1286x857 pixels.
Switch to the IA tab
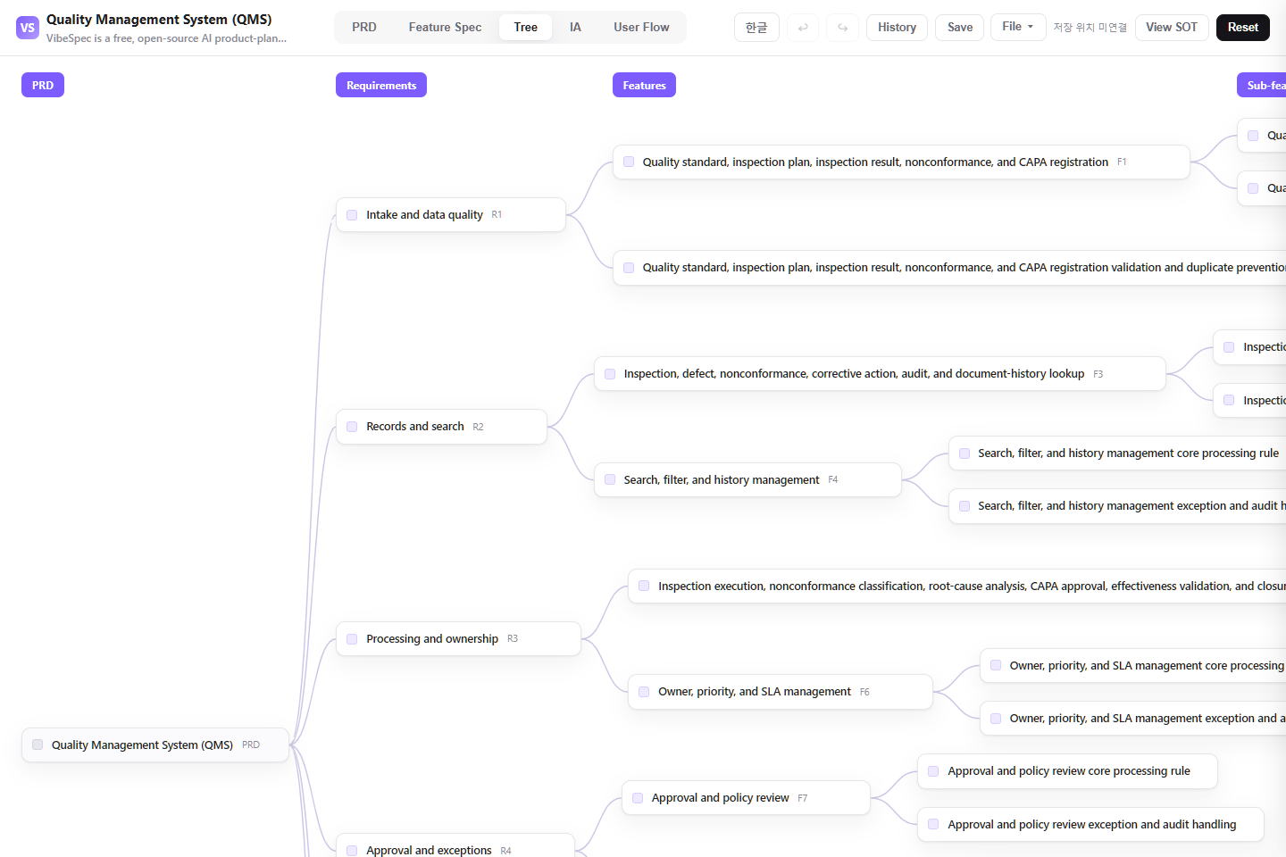(575, 28)
